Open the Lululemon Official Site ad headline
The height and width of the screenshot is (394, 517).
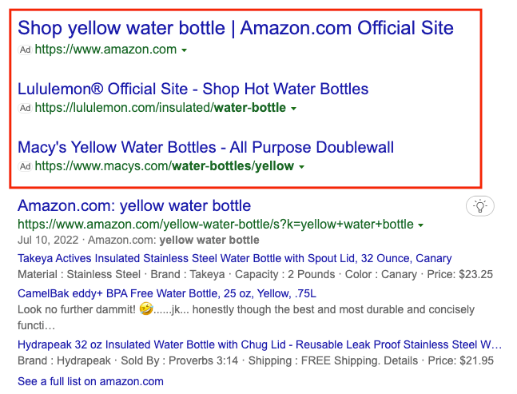click(x=193, y=89)
